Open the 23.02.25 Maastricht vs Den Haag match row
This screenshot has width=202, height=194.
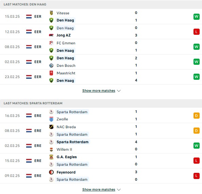(101, 77)
